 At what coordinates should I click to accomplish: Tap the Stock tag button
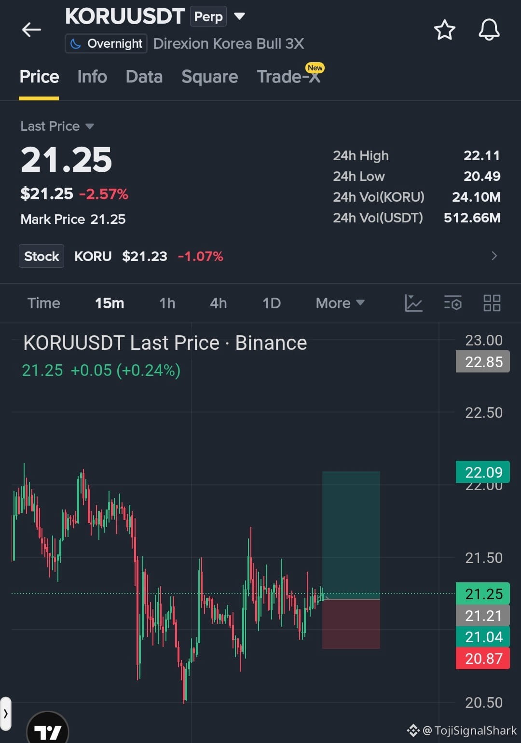[41, 256]
